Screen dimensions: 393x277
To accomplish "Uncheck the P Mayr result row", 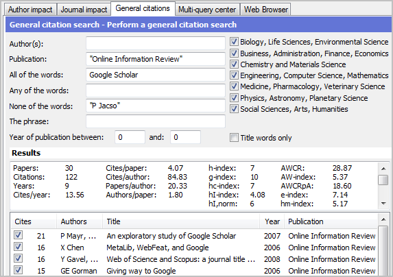I will pyautogui.click(x=18, y=235).
